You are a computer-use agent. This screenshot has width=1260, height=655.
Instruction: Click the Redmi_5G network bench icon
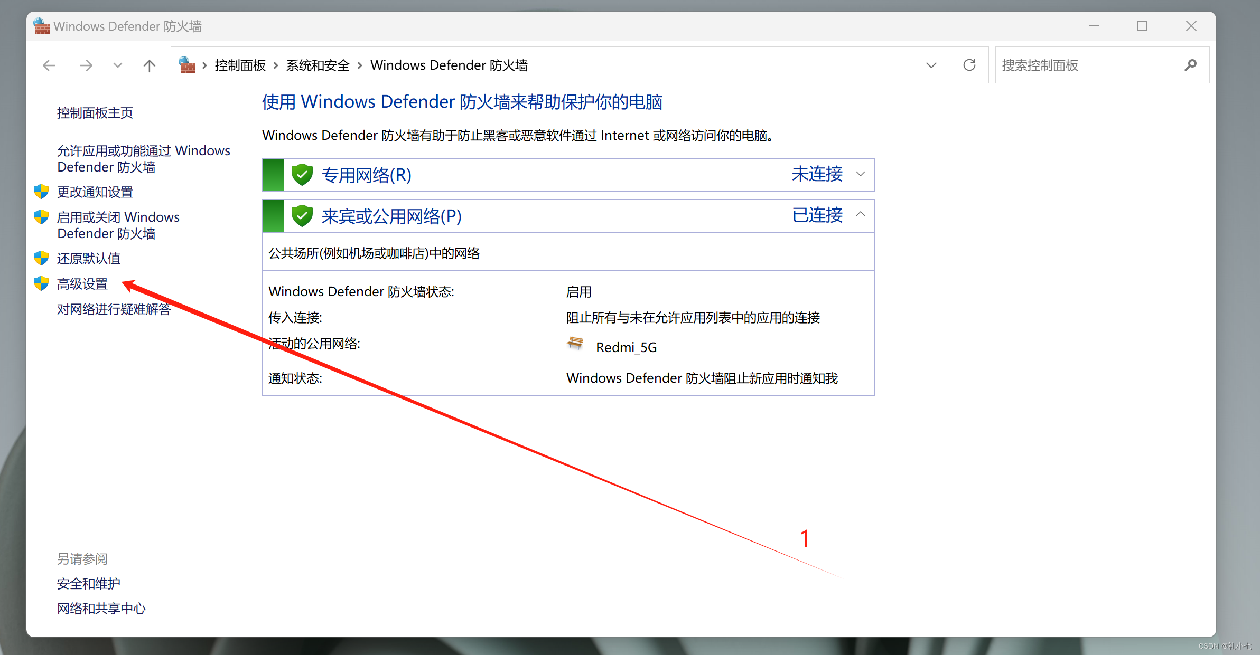point(575,344)
